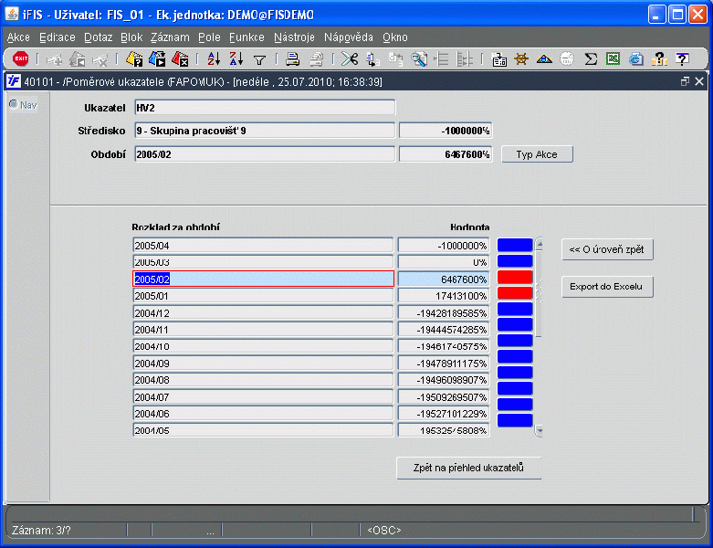This screenshot has width=713, height=548.
Task: Select the 2005/04 period row
Action: (263, 246)
